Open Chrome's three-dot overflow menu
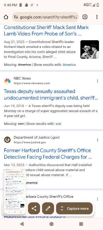Image resolution: width=103 pixels, height=230 pixels. tap(97, 17)
